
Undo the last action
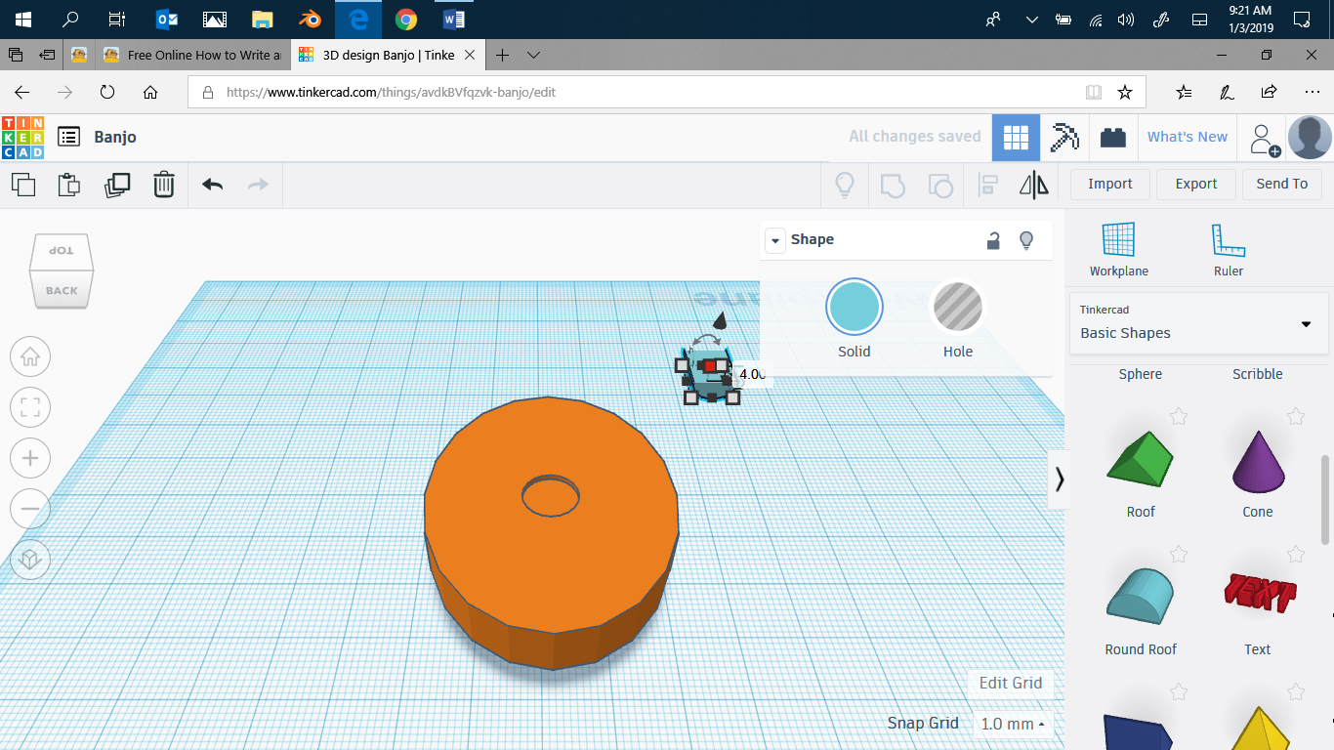pyautogui.click(x=212, y=184)
